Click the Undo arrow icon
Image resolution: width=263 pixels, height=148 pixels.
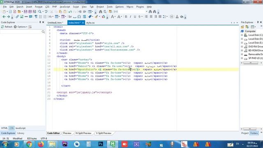click(70, 12)
